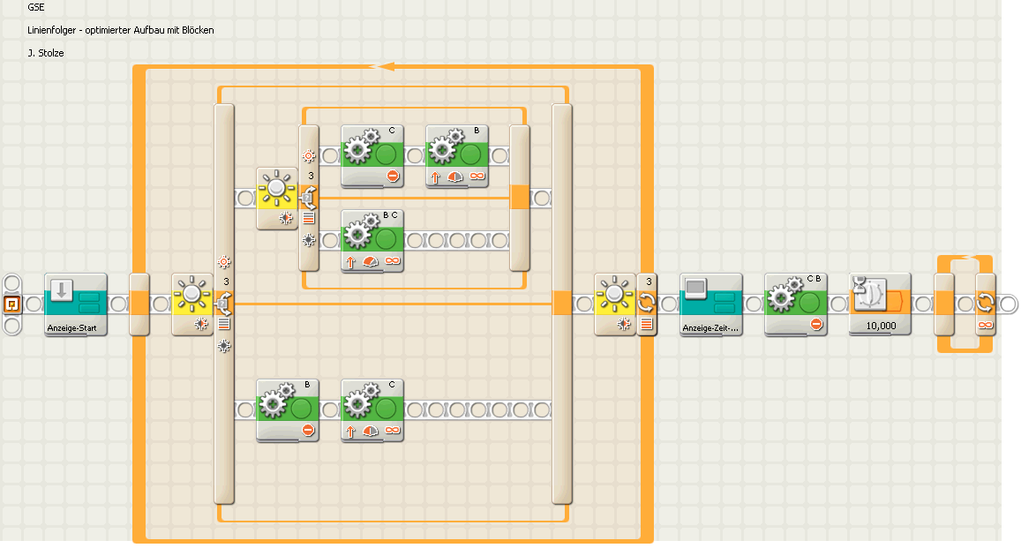The height and width of the screenshot is (548, 1021).
Task: Select the outer light sensor switch block
Action: pyautogui.click(x=192, y=304)
